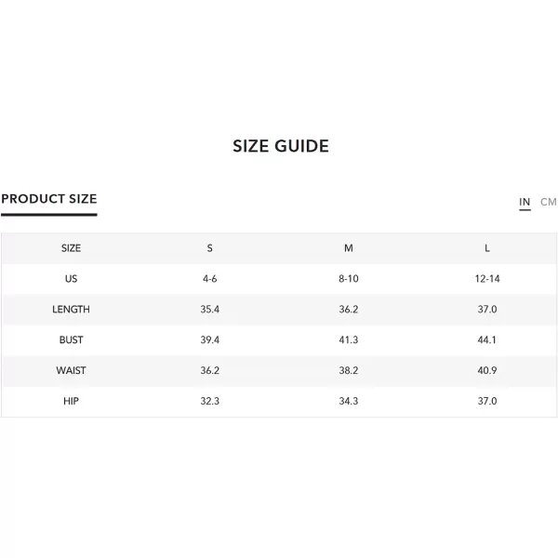558x558 pixels.
Task: Click the SIZE GUIDE heading
Action: coord(281,146)
